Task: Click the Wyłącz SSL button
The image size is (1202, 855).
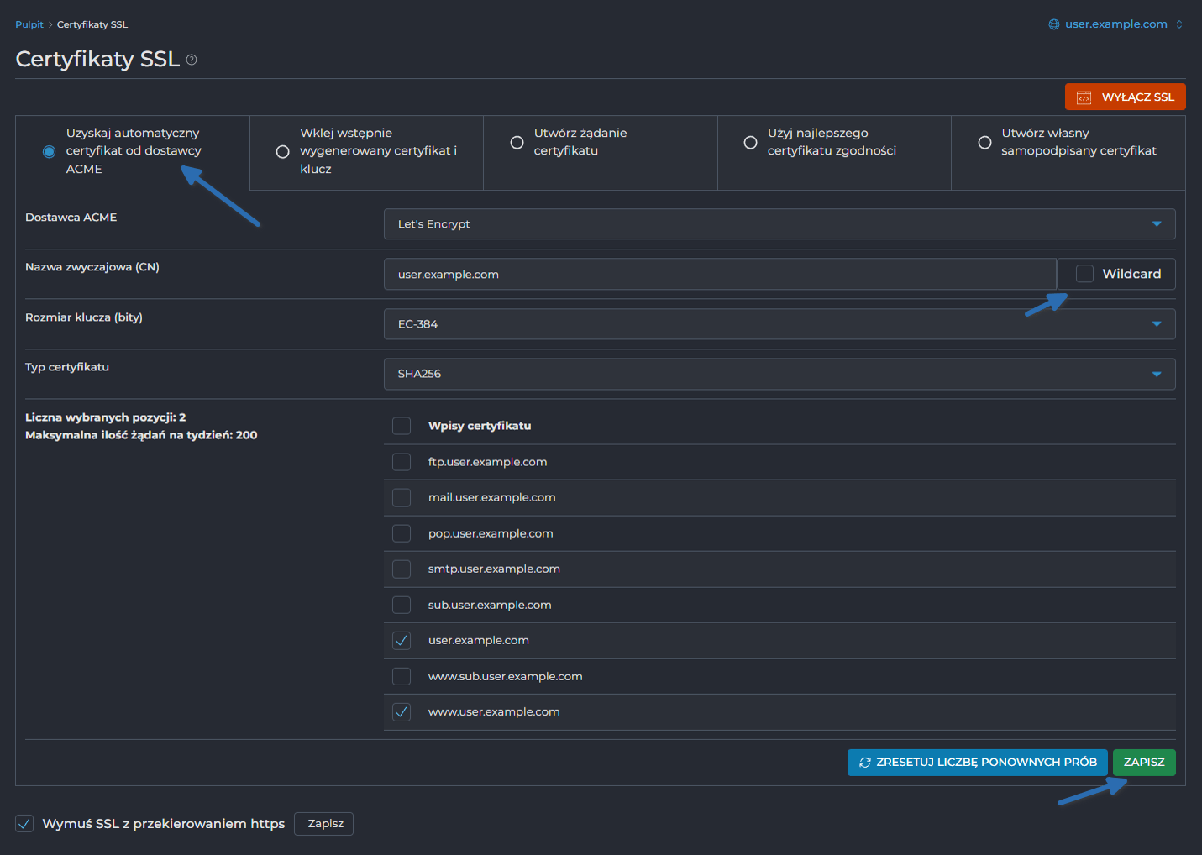Action: [1125, 97]
